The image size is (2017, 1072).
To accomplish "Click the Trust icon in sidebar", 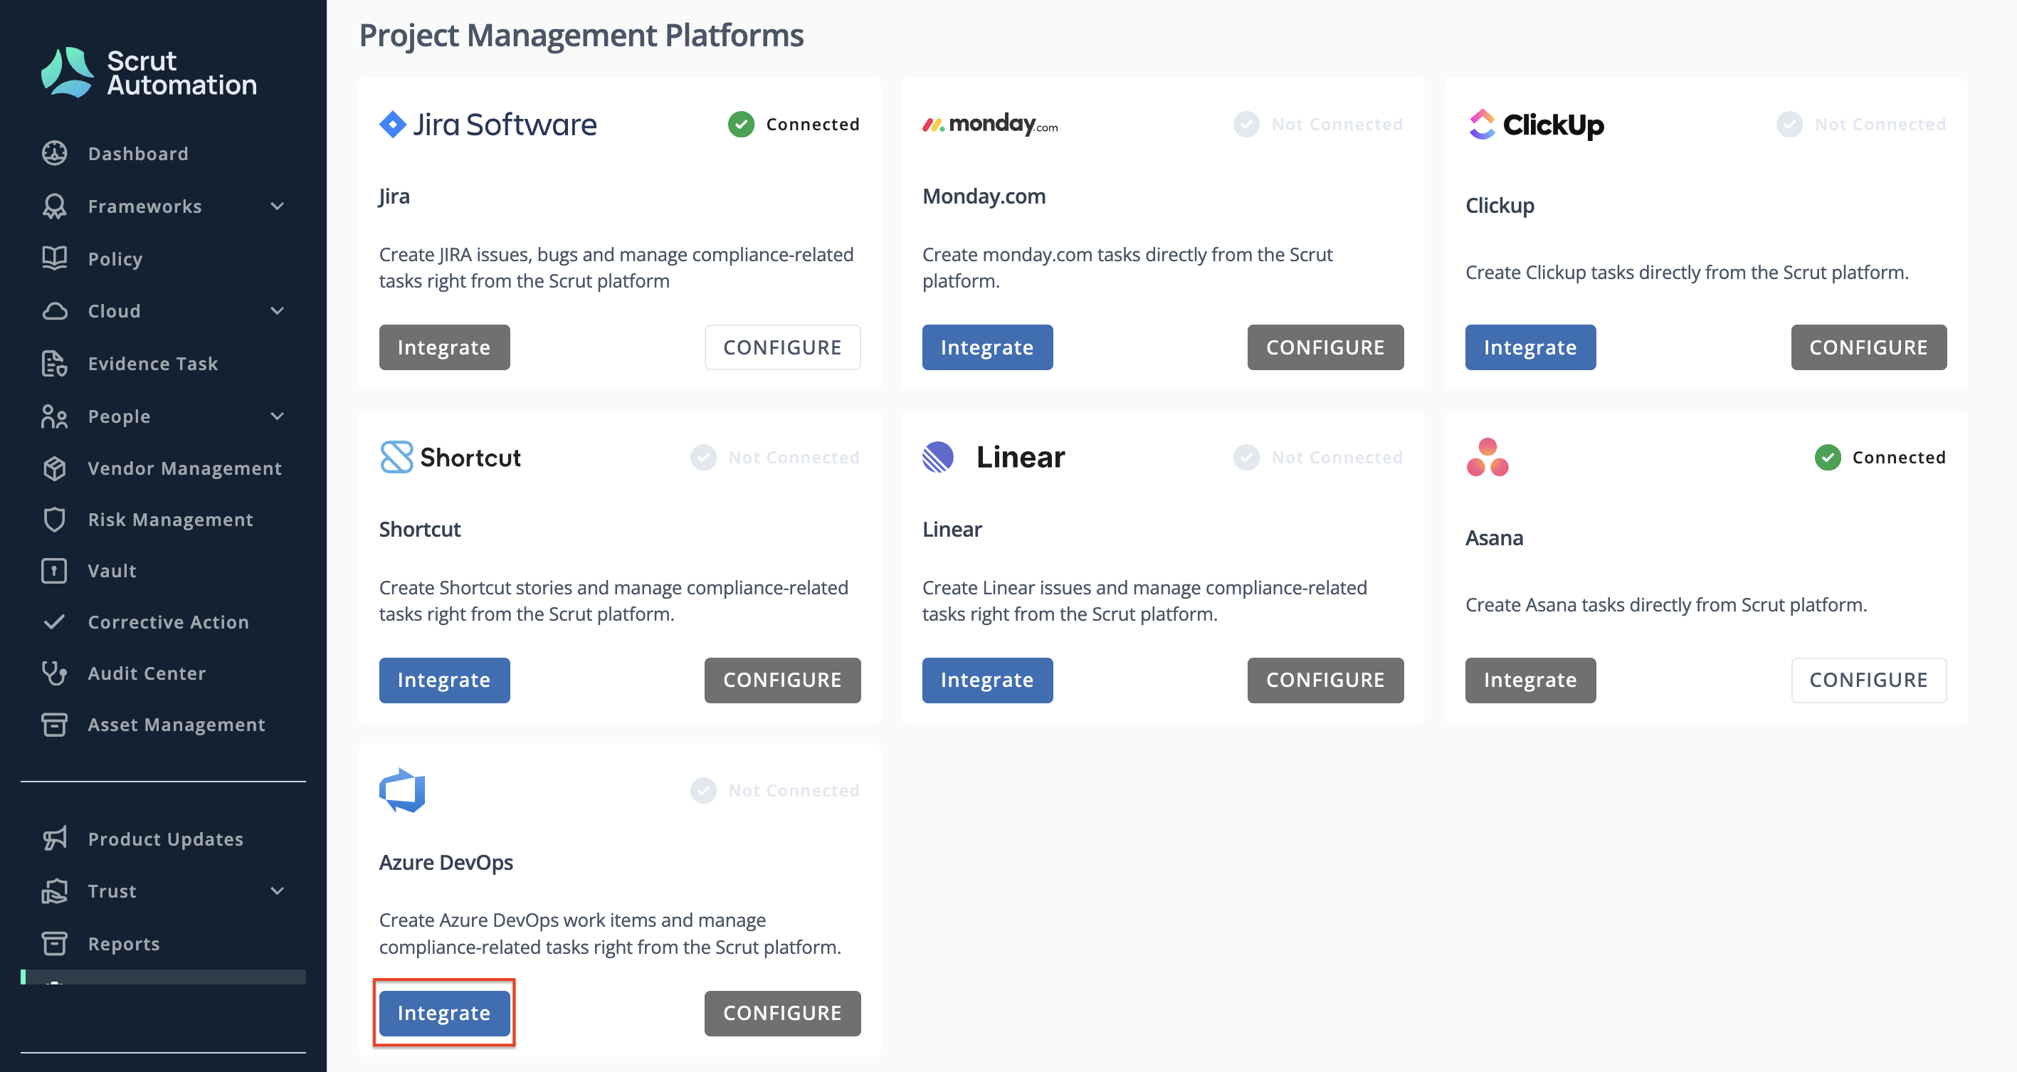I will pos(54,891).
